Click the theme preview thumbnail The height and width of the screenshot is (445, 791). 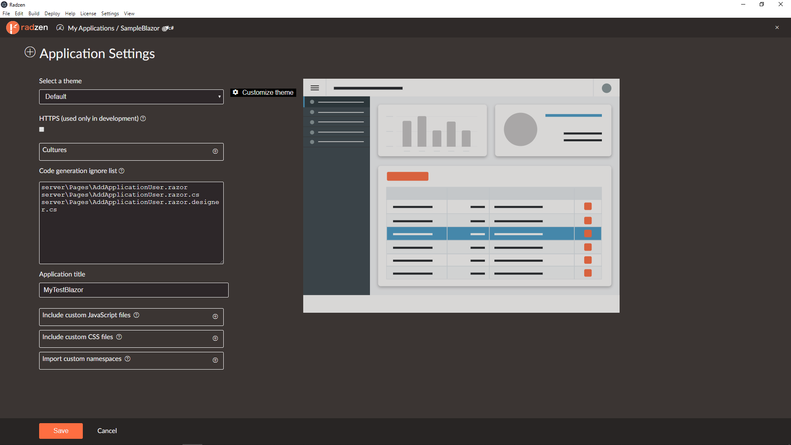point(461,196)
